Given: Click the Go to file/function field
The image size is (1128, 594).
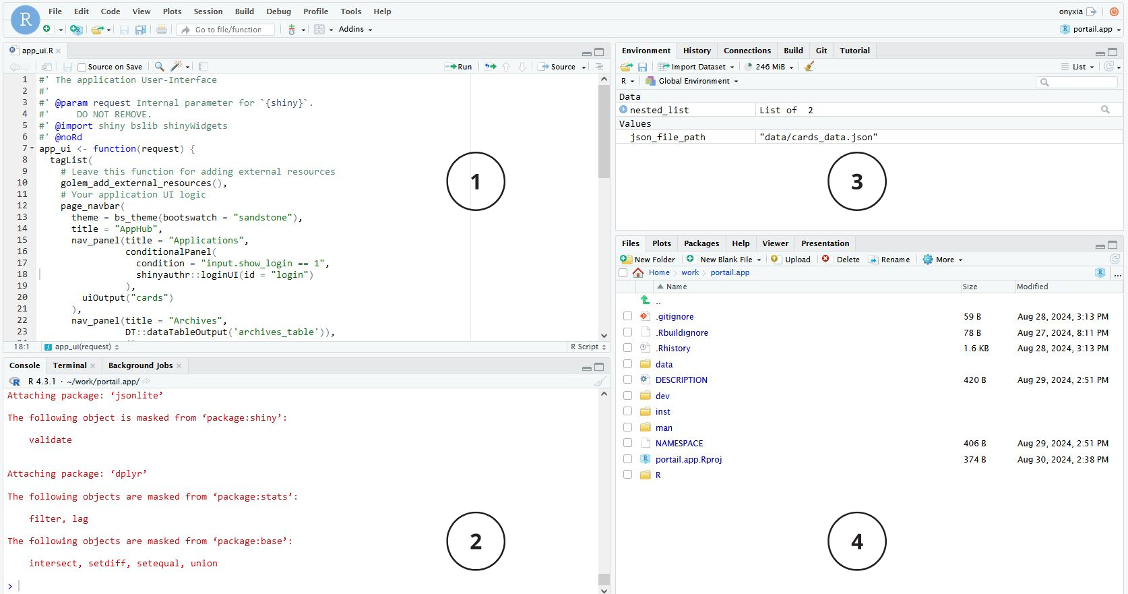Looking at the screenshot, I should click(x=228, y=30).
